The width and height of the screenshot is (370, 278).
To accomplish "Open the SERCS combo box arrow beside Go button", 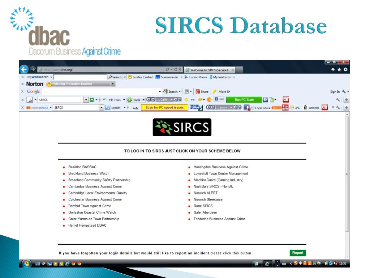I will (x=86, y=100).
